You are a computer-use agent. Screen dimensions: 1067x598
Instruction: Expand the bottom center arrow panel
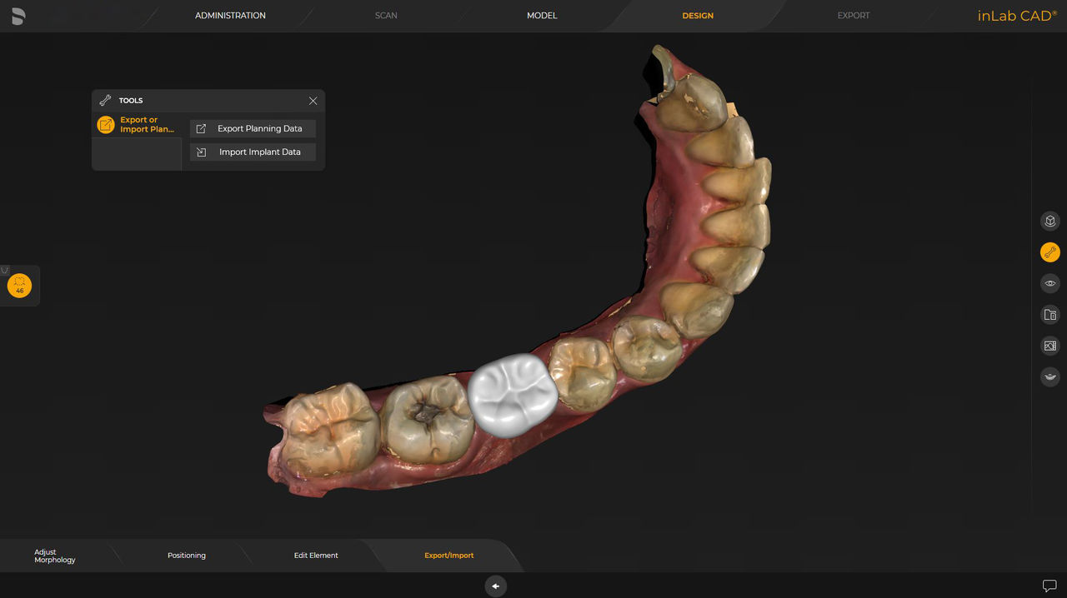point(496,586)
